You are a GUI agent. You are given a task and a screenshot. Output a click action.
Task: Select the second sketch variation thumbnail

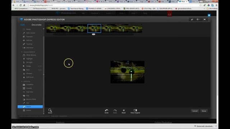pos(67,29)
